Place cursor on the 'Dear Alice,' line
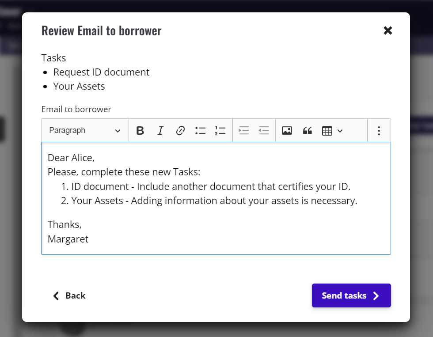This screenshot has height=337, width=433. pos(71,158)
